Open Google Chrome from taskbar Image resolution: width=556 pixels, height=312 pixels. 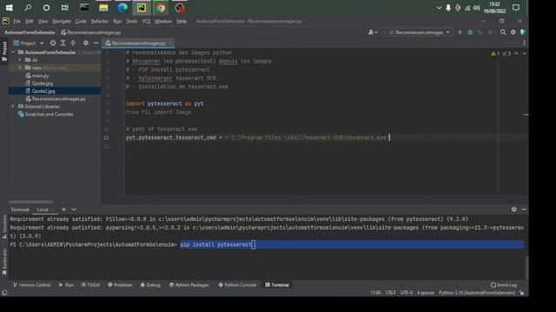[x=161, y=8]
